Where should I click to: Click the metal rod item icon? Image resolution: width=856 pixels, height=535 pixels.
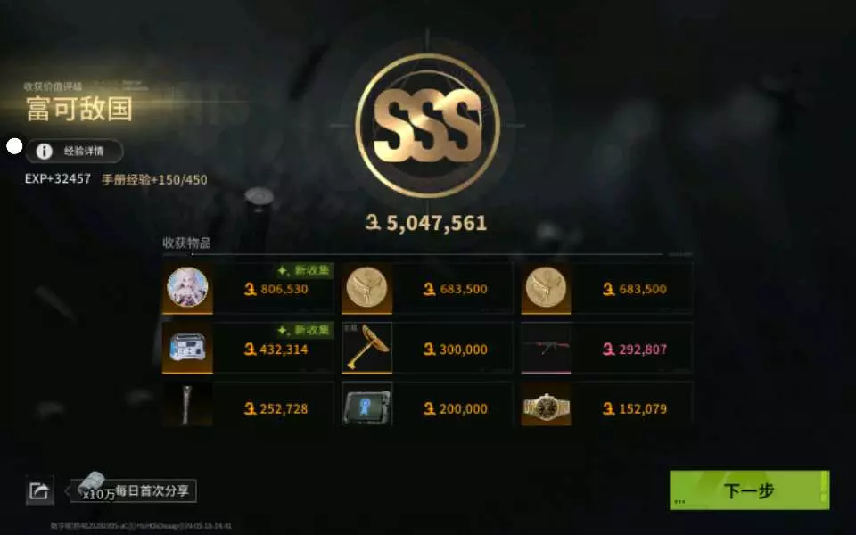(x=187, y=404)
